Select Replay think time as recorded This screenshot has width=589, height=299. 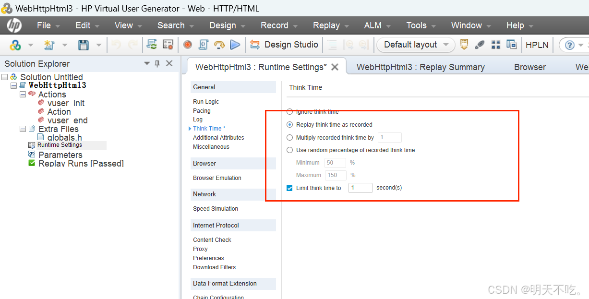click(x=289, y=124)
